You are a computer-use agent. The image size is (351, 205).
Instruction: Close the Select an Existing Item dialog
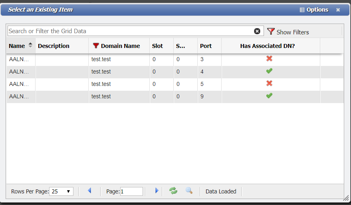click(338, 10)
